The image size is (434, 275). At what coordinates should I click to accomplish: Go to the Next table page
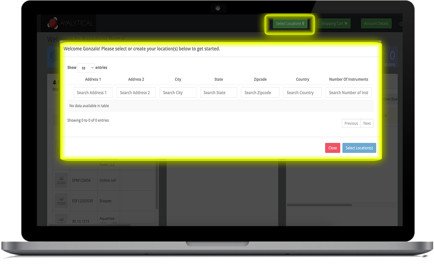coord(367,123)
